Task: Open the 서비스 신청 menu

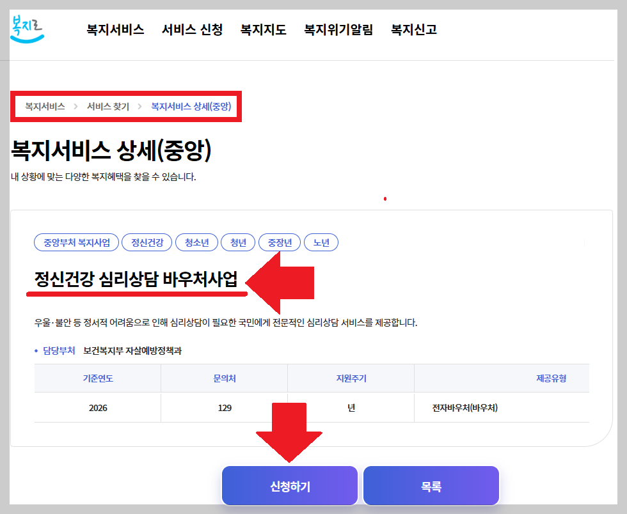Action: tap(192, 29)
